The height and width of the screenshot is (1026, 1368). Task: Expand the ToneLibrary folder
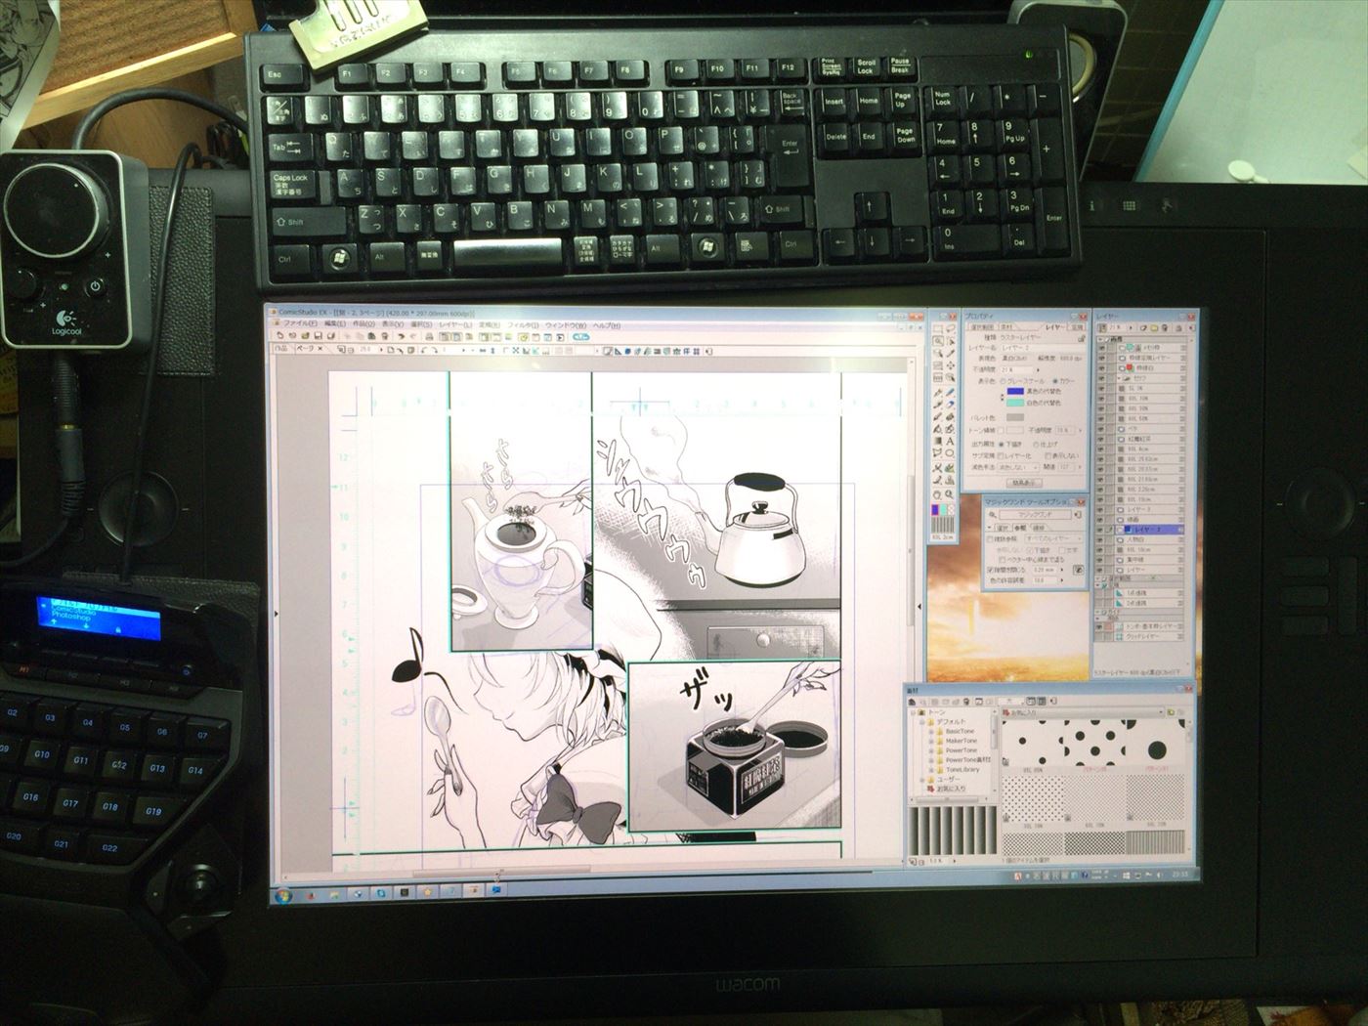930,769
